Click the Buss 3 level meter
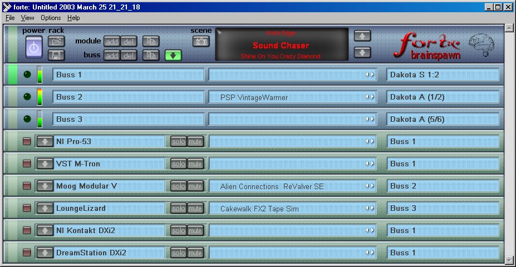This screenshot has width=516, height=267. click(x=40, y=119)
